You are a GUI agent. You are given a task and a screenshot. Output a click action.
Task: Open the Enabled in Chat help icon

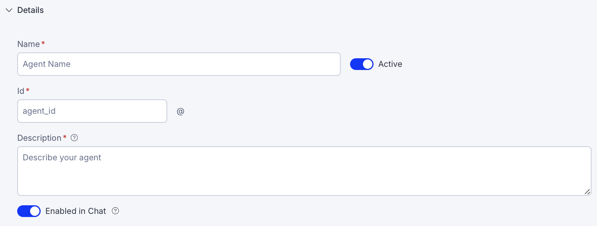pos(115,211)
